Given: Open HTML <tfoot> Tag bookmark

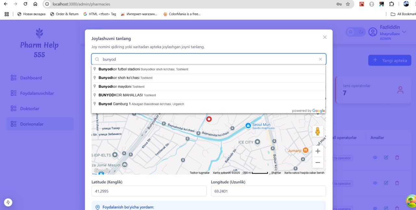Looking at the screenshot, I should (x=100, y=14).
